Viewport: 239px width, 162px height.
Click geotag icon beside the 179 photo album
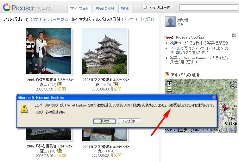click(116, 84)
